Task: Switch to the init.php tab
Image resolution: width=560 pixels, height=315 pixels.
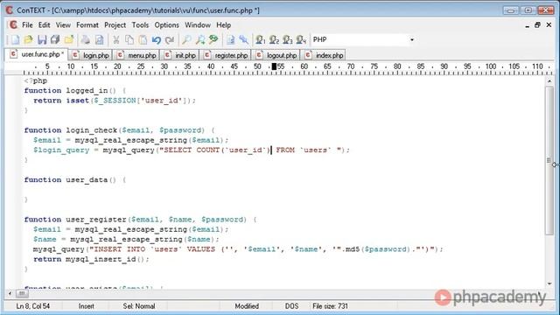Action: tap(180, 55)
